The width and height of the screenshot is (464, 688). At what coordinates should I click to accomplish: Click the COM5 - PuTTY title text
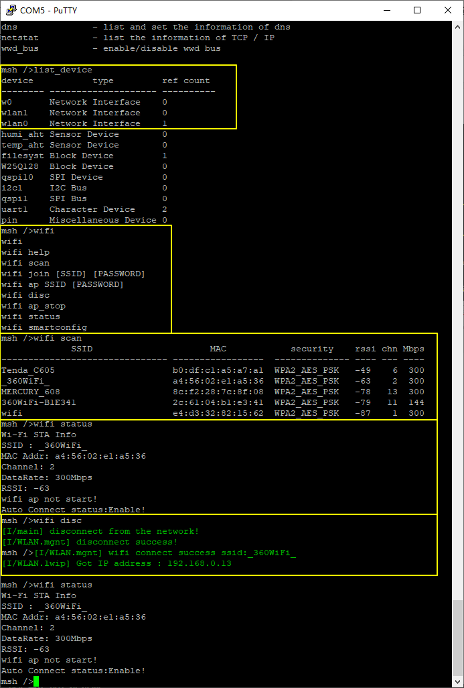pos(49,10)
